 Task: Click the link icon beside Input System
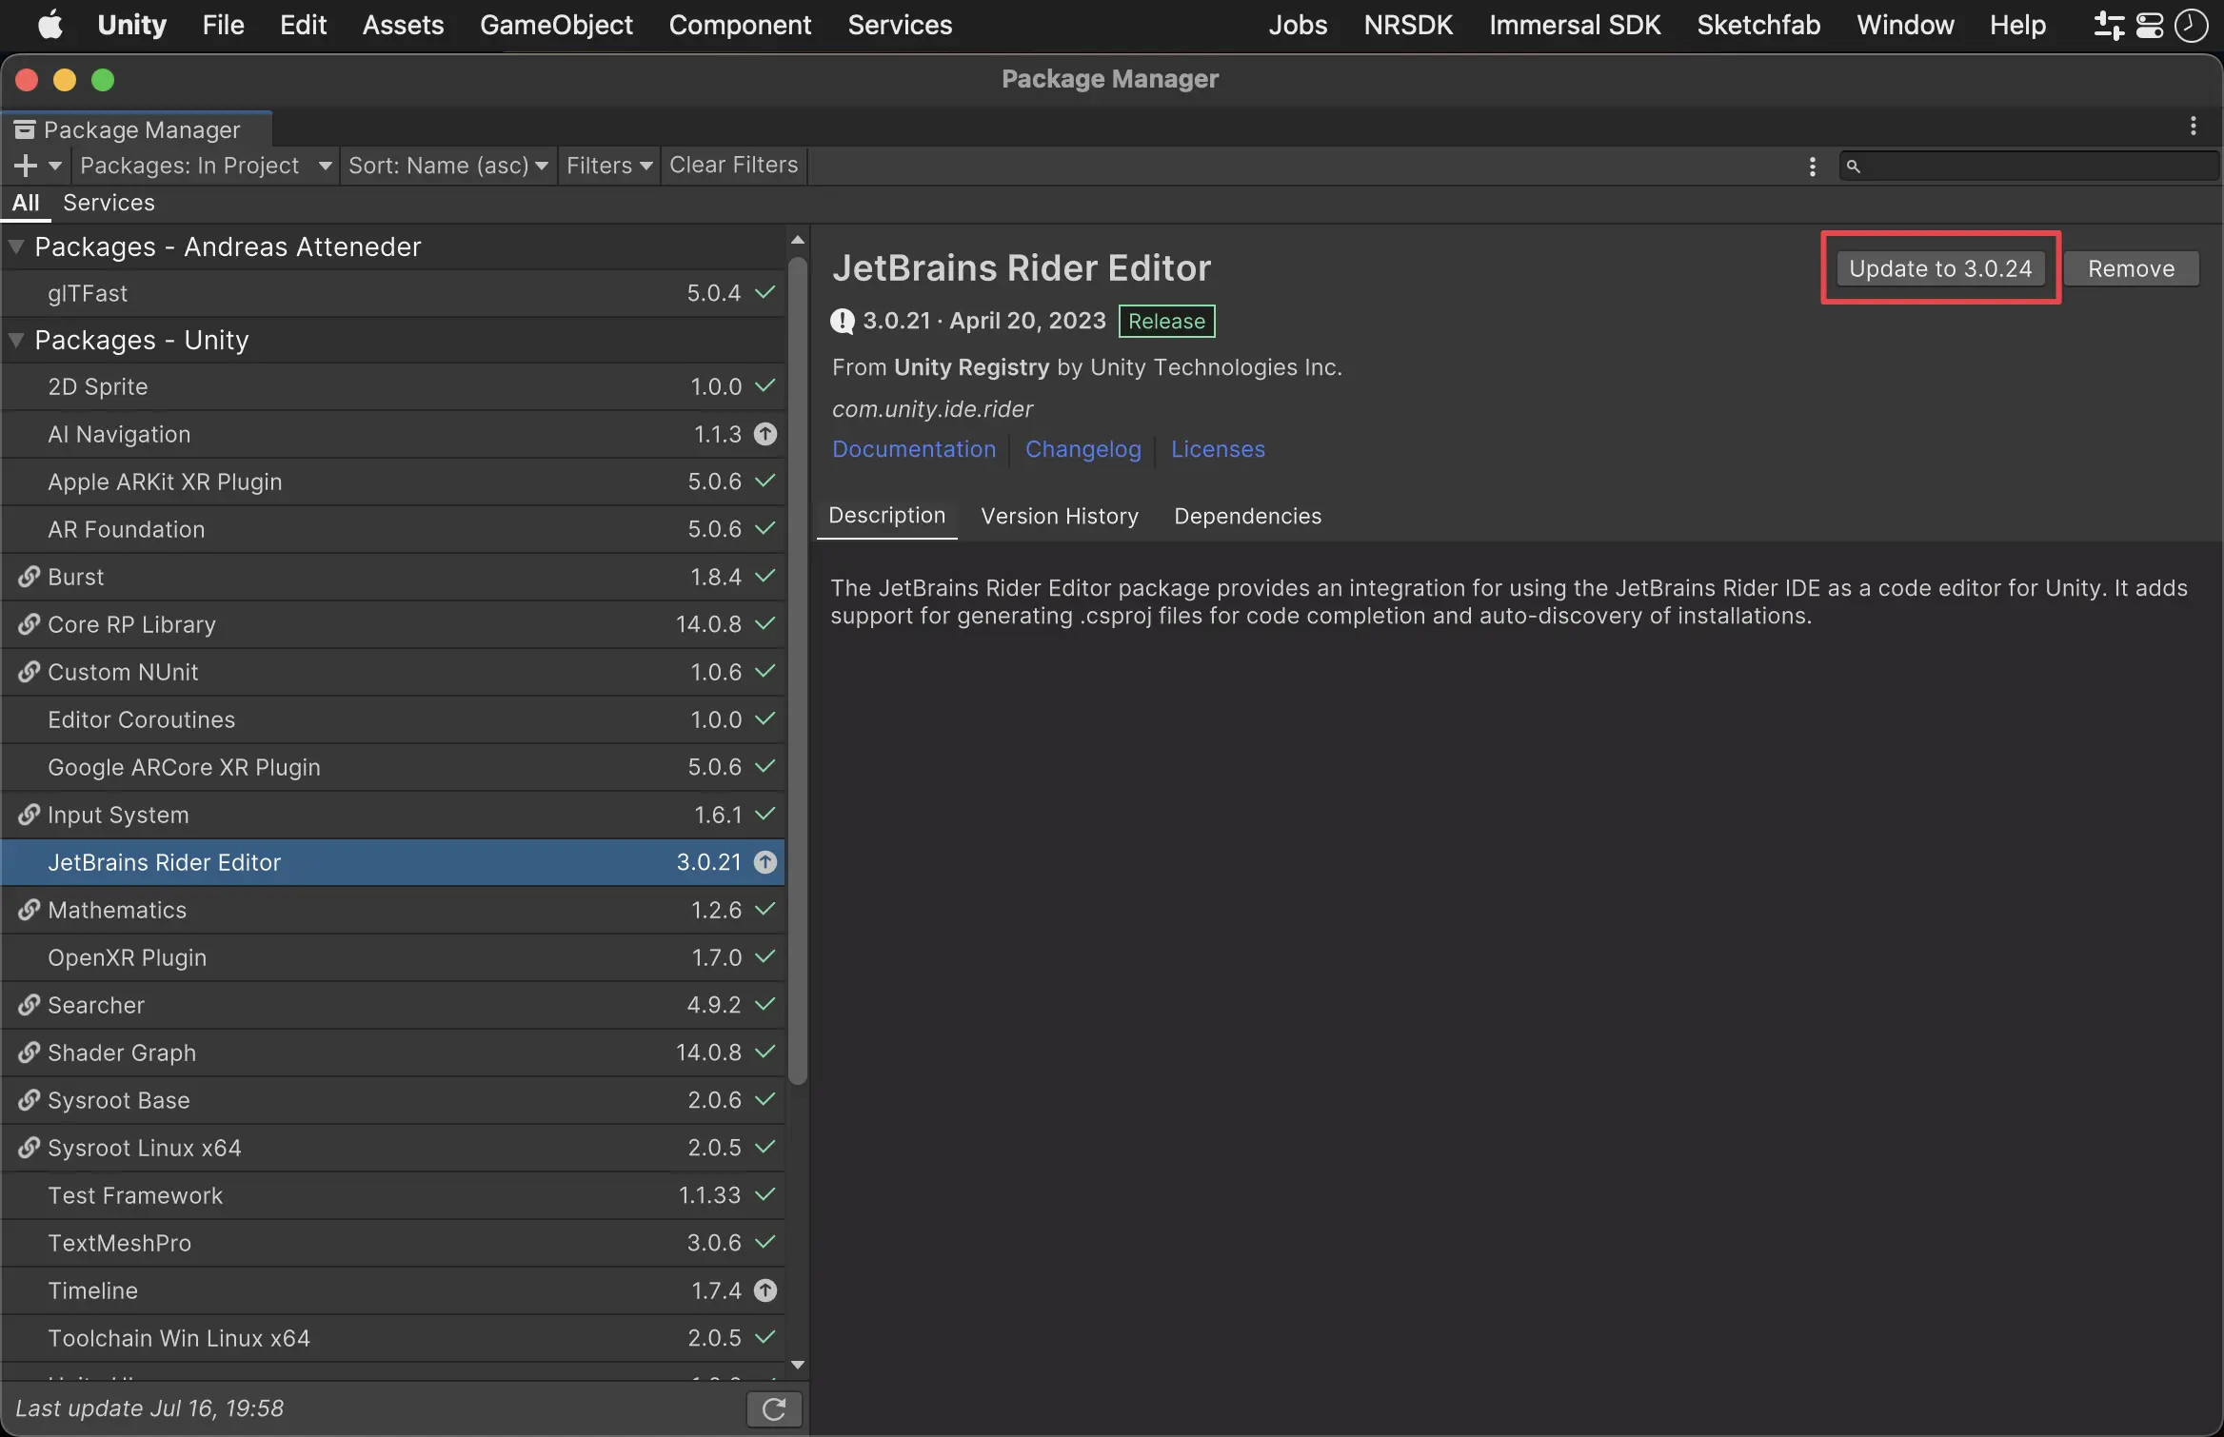29,815
